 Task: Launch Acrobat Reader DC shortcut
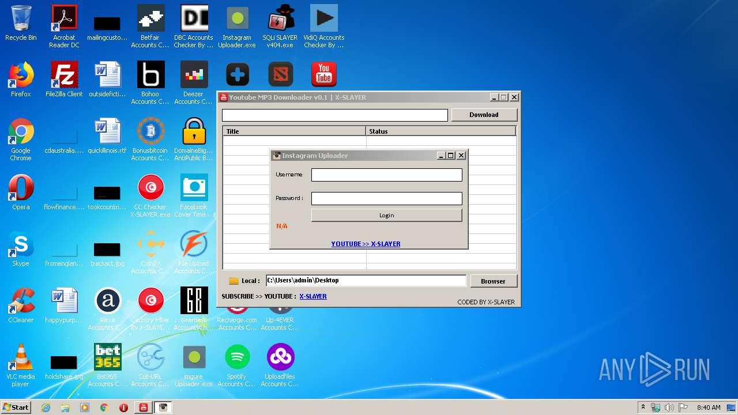(x=64, y=27)
